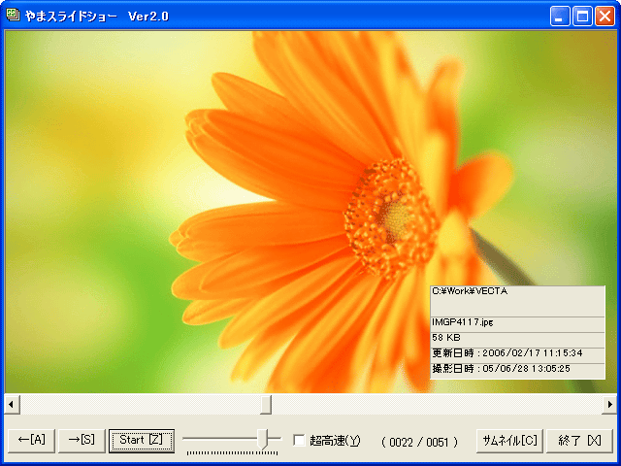Click the file name IMGP4117.jpg
Image resolution: width=621 pixels, height=466 pixels.
coord(463,322)
